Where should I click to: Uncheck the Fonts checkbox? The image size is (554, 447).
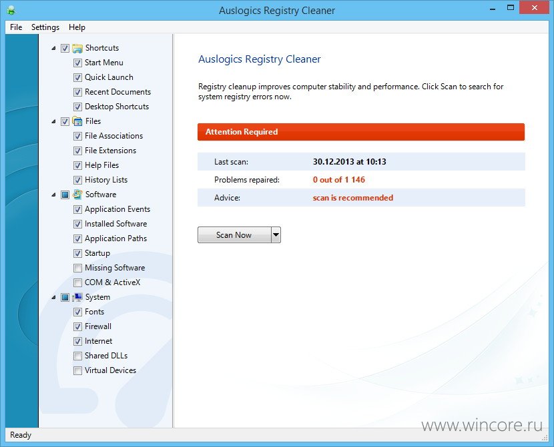(x=77, y=312)
